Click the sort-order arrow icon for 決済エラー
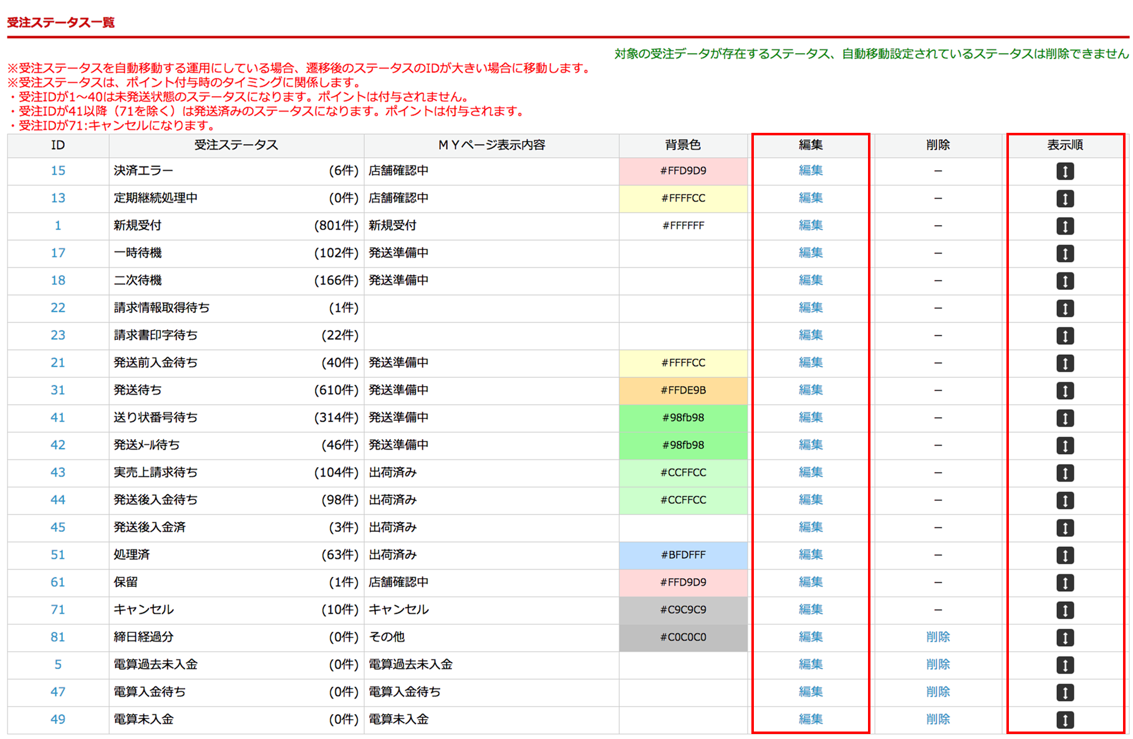This screenshot has width=1133, height=739. (1064, 171)
